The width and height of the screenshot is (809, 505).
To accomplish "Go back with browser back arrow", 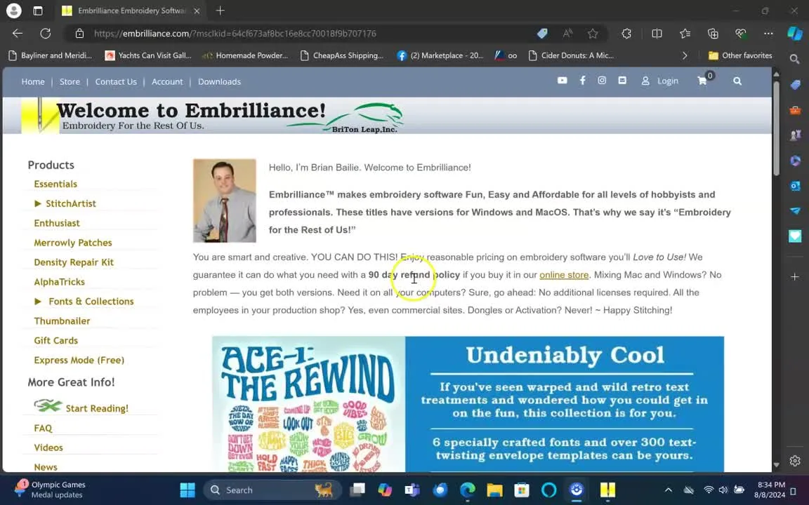I will tap(18, 34).
